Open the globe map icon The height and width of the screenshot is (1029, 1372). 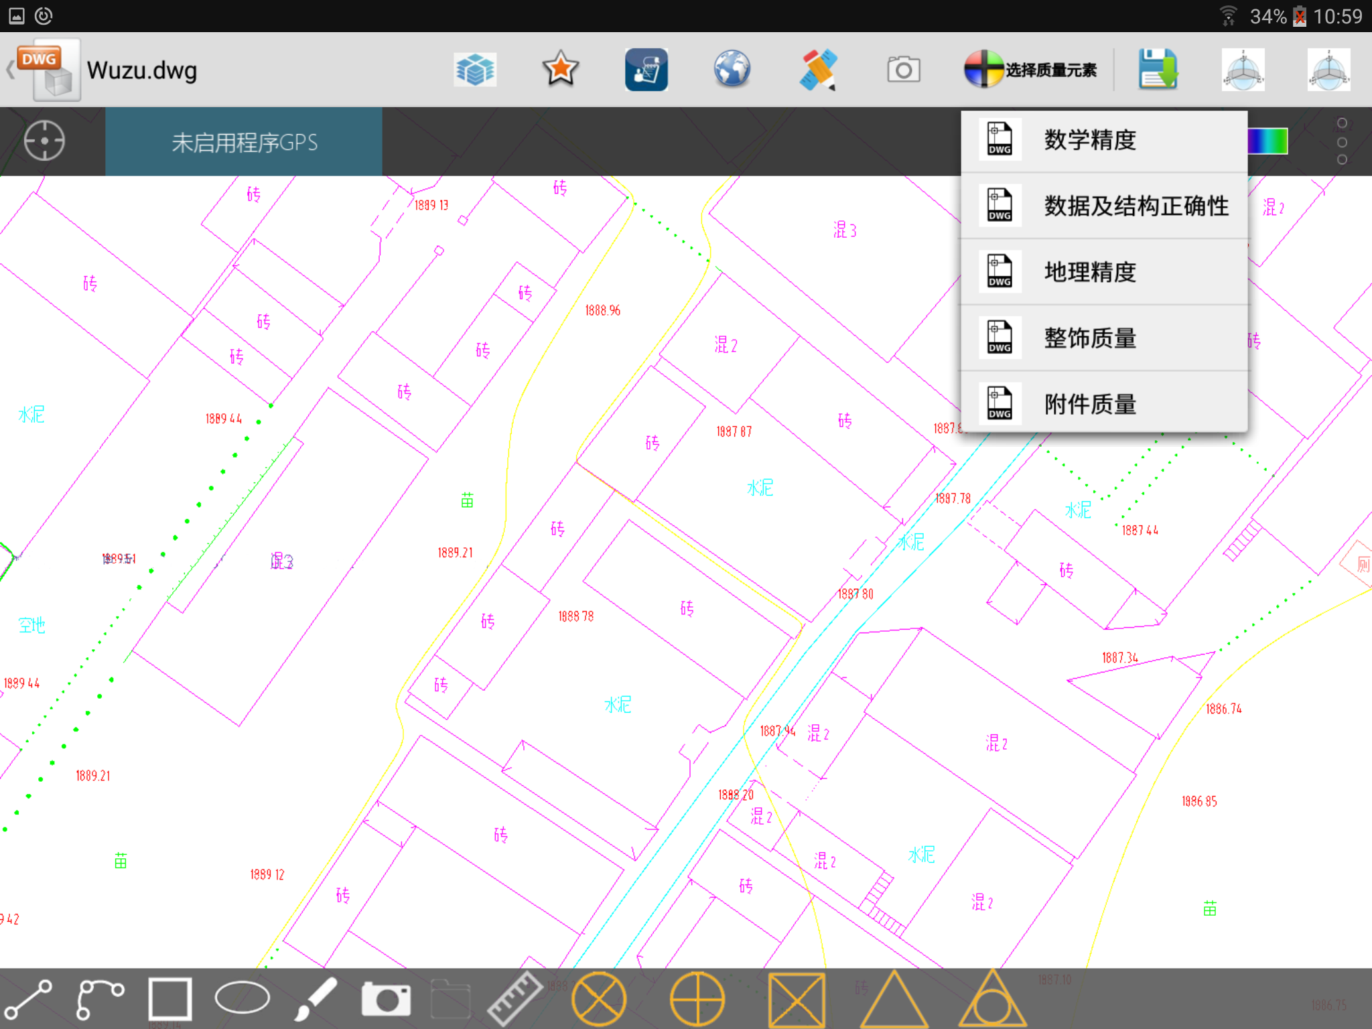732,70
